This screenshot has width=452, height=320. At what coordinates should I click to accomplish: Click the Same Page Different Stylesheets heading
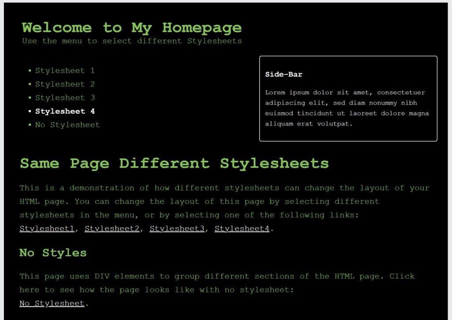[174, 164]
